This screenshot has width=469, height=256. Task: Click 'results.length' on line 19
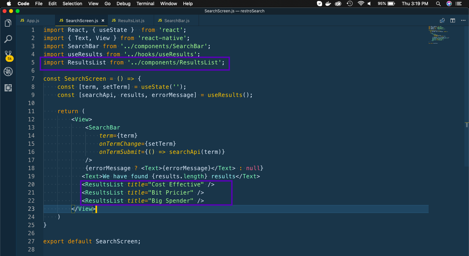179,176
